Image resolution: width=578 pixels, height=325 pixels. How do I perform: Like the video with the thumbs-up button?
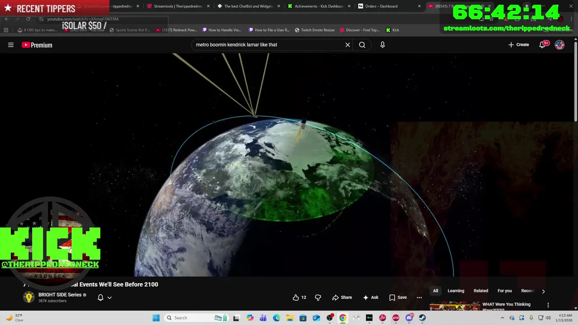[x=299, y=297]
